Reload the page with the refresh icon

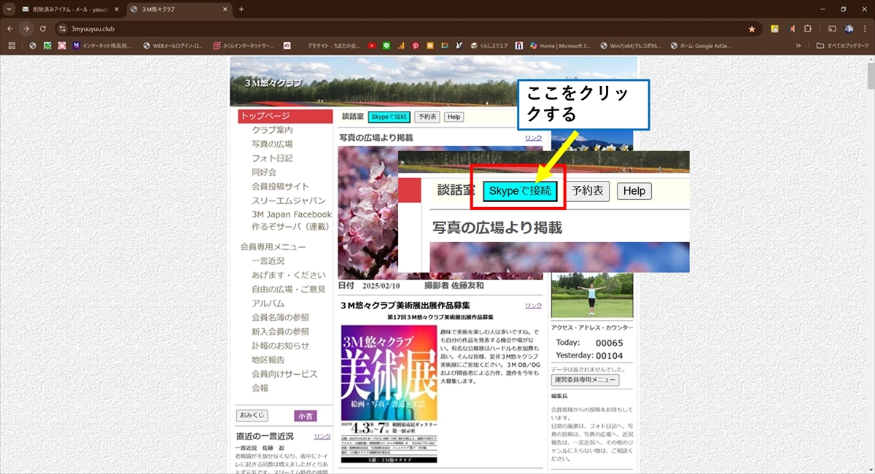tap(43, 28)
